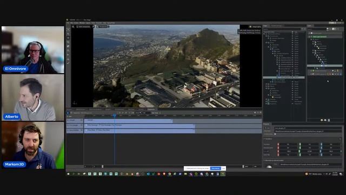Select the clip on the bottom sequencer track
The image size is (346, 195).
coord(139,131)
